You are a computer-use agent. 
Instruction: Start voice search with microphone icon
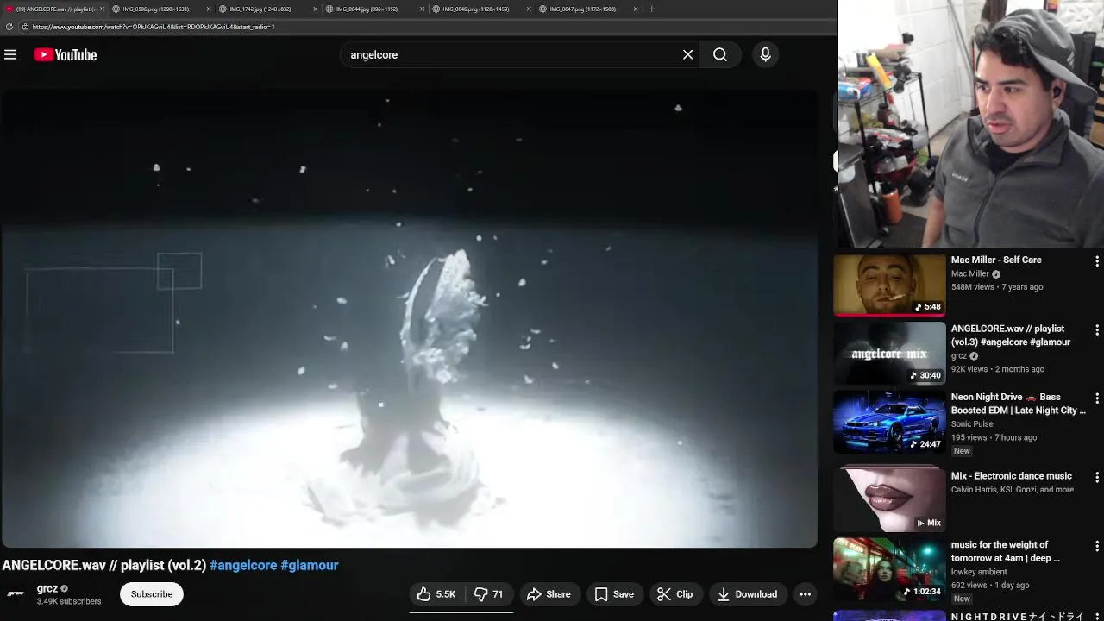tap(765, 54)
